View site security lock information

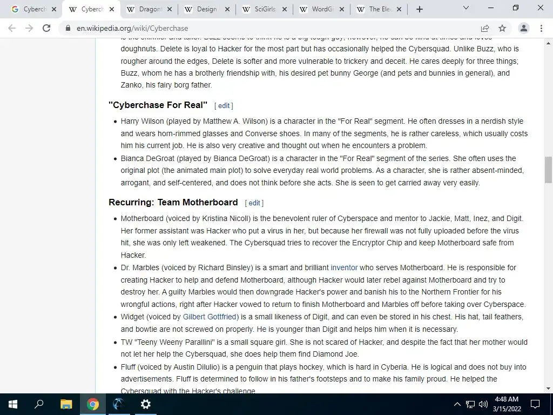tap(68, 28)
